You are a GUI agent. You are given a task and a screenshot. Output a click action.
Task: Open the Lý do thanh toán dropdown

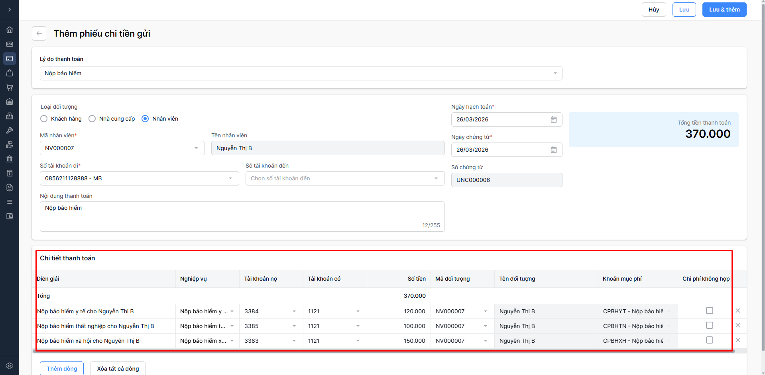301,73
